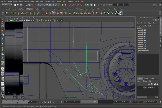The width and height of the screenshot is (162, 108).
Task: Create a polygon cube from the shelf
Action: click(11, 13)
